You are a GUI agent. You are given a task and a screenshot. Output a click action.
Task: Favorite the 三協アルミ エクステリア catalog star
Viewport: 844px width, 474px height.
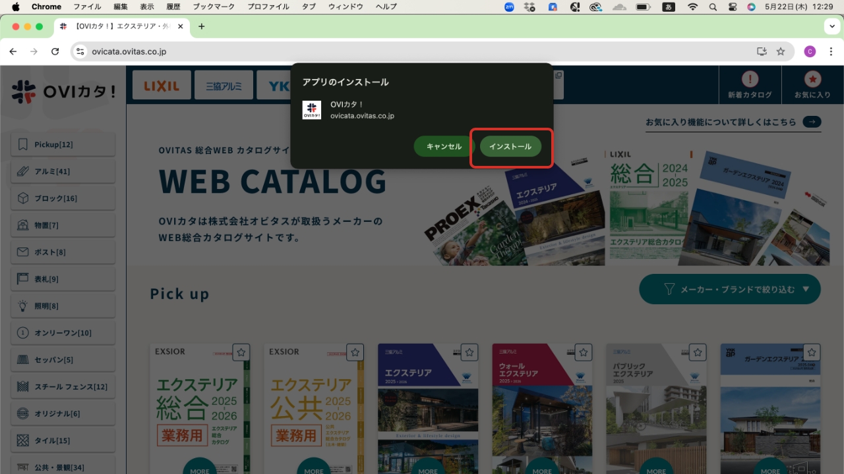pos(469,352)
